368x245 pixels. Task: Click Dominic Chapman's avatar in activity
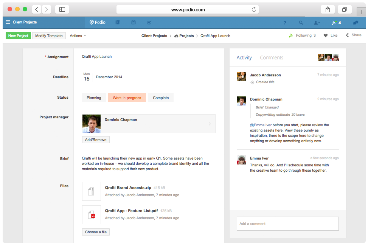(x=241, y=101)
